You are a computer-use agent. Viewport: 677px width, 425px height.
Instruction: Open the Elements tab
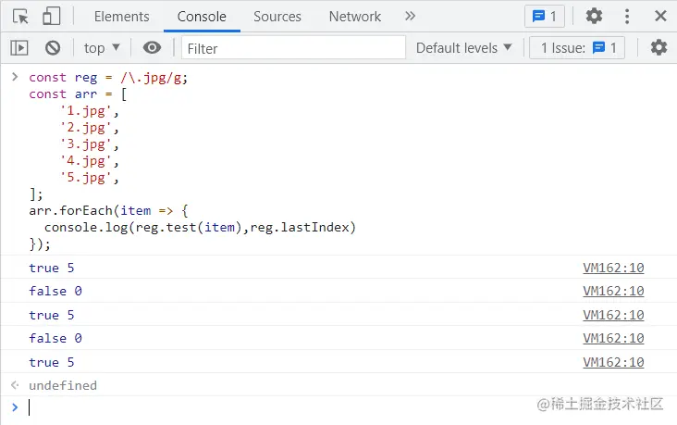(x=121, y=17)
